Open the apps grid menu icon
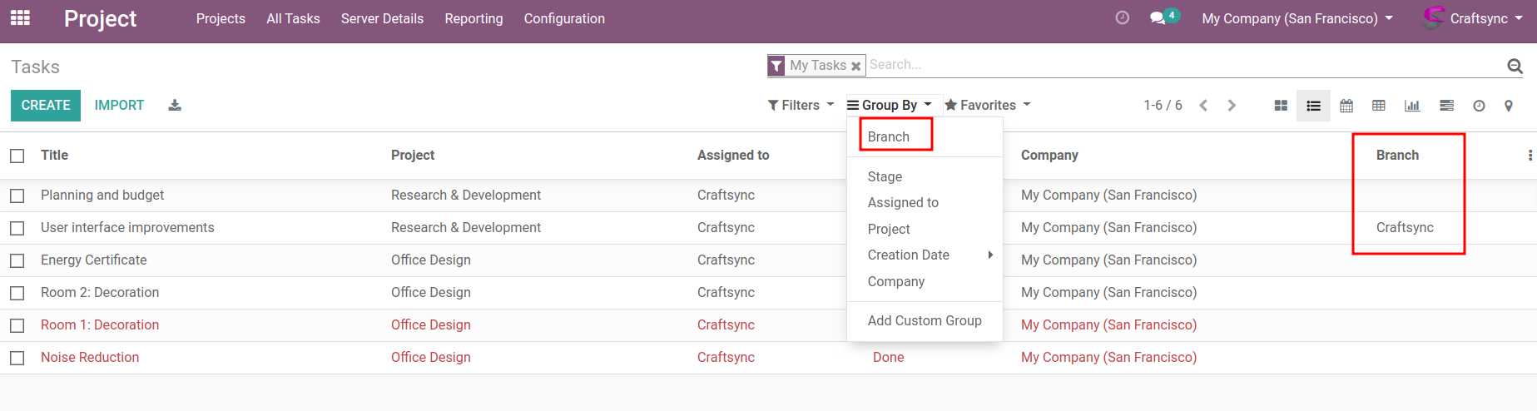This screenshot has height=411, width=1537. 20,17
